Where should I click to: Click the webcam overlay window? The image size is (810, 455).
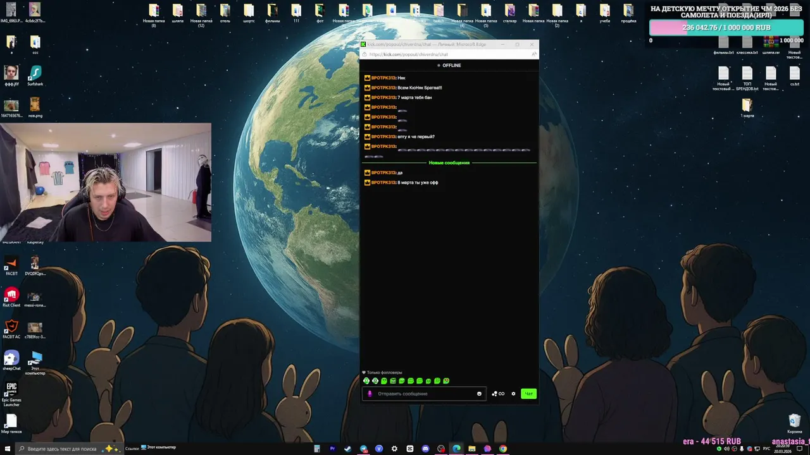[x=106, y=182]
